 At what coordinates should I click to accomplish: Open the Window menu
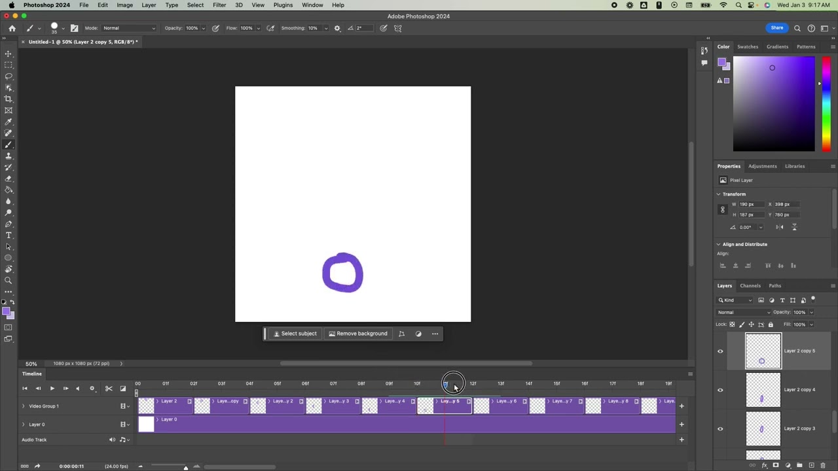(x=312, y=5)
